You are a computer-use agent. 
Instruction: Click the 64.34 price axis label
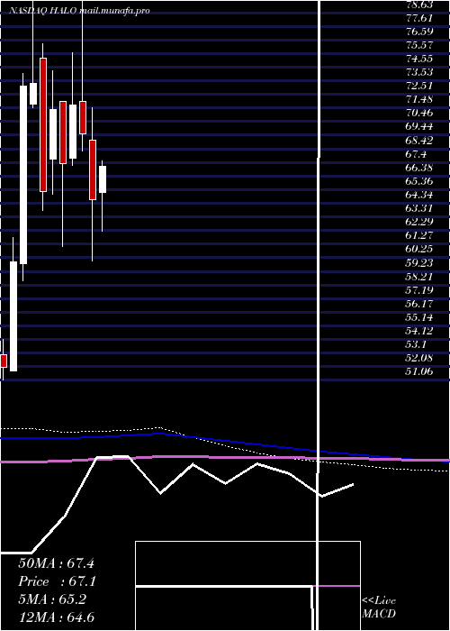(x=419, y=195)
